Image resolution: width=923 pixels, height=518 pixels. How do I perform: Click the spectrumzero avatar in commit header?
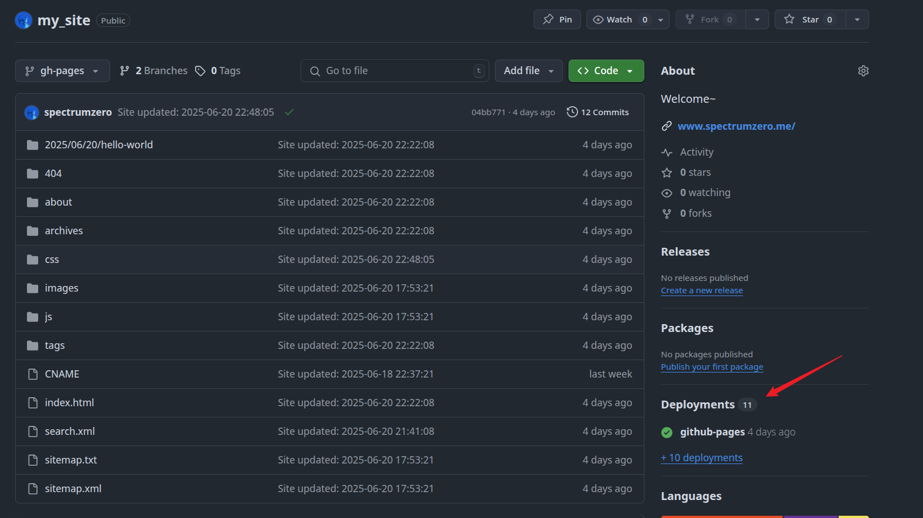[31, 112]
